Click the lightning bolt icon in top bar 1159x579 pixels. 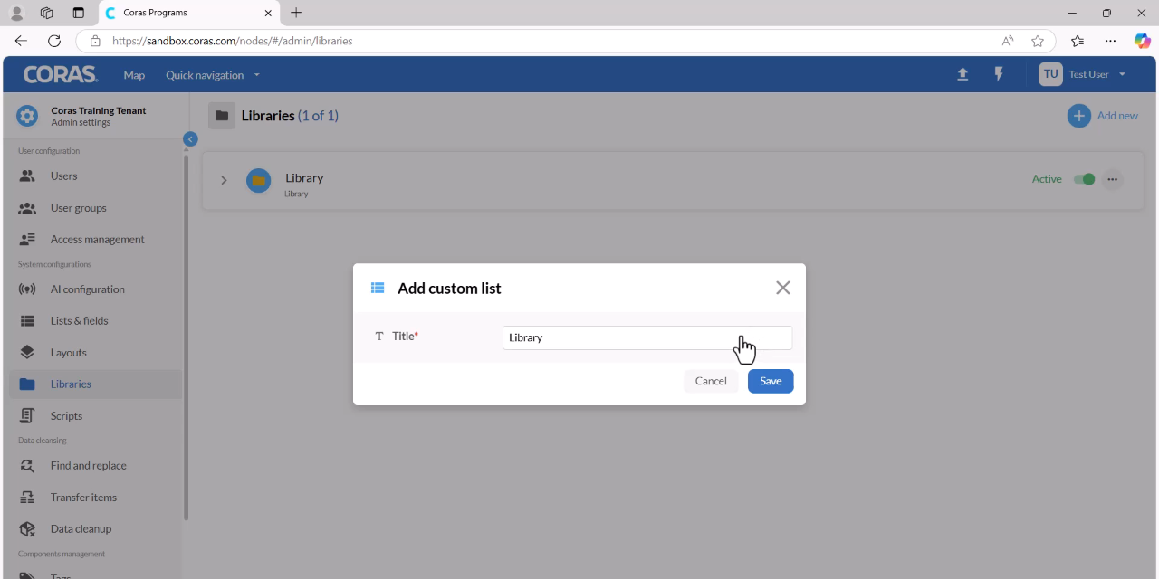(999, 74)
